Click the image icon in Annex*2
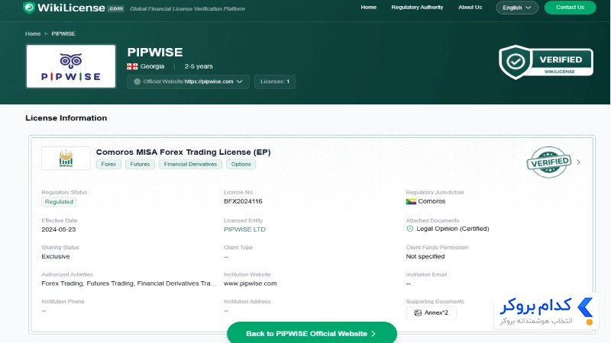 tap(418, 313)
